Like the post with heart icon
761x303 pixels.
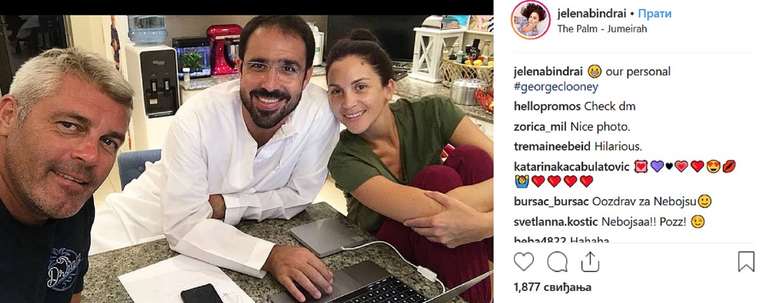[x=523, y=262]
